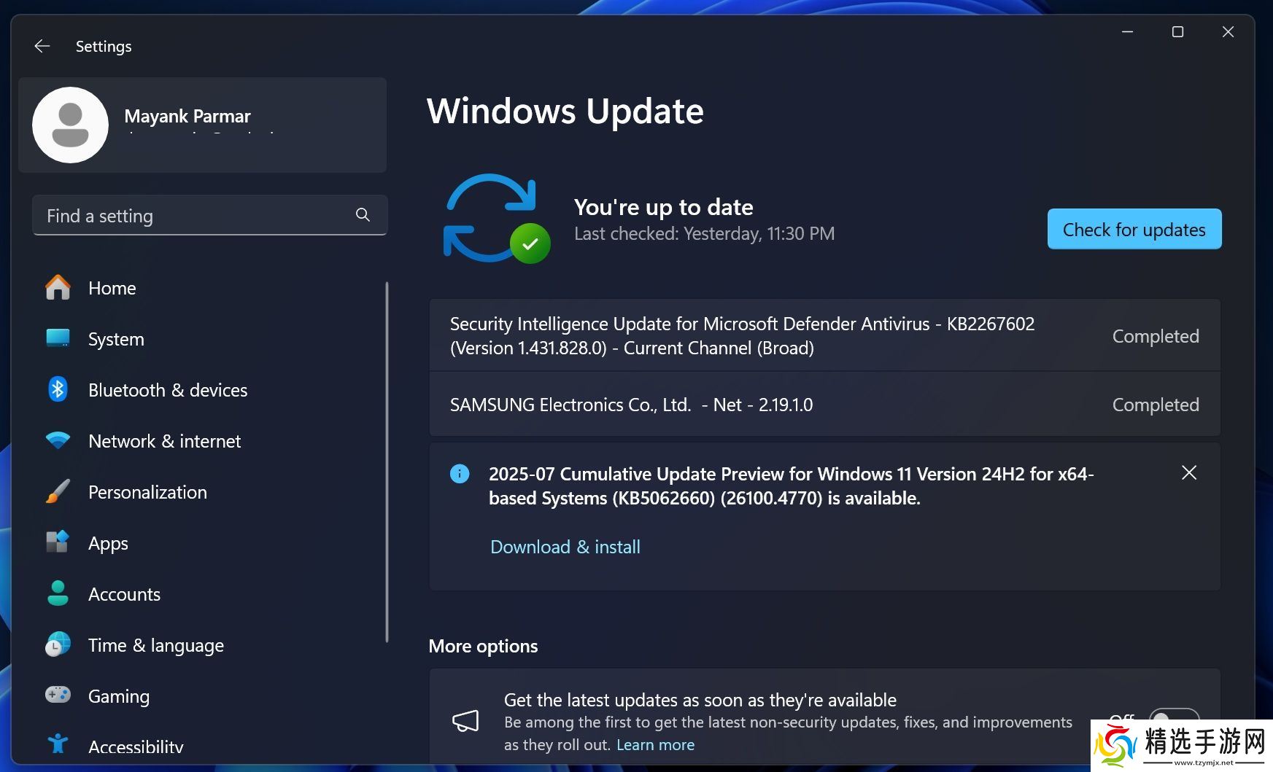Click the Personalization paintbrush icon

(58, 492)
